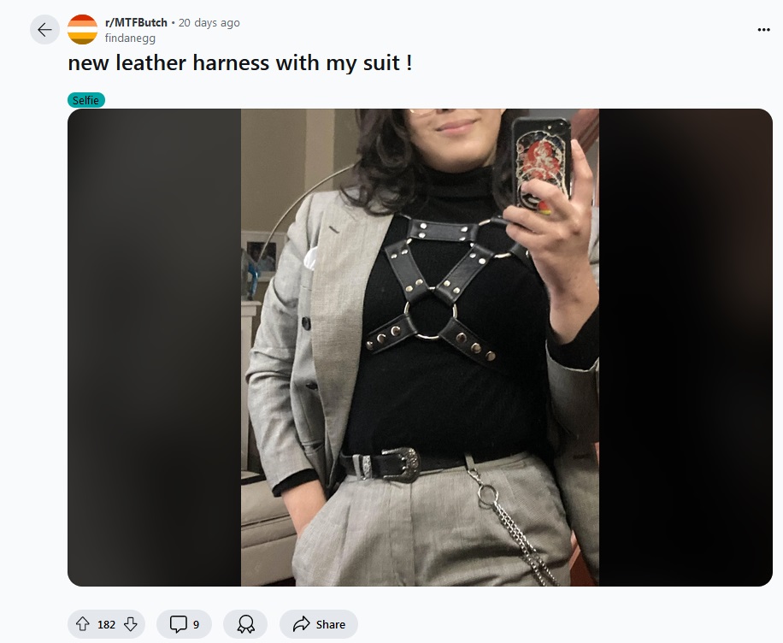The height and width of the screenshot is (643, 783).
Task: Click the 20 days ago timestamp
Action: coord(209,23)
